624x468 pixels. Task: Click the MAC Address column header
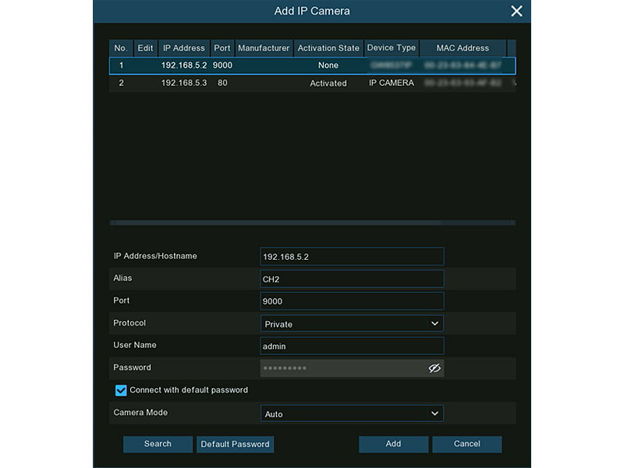click(x=463, y=48)
